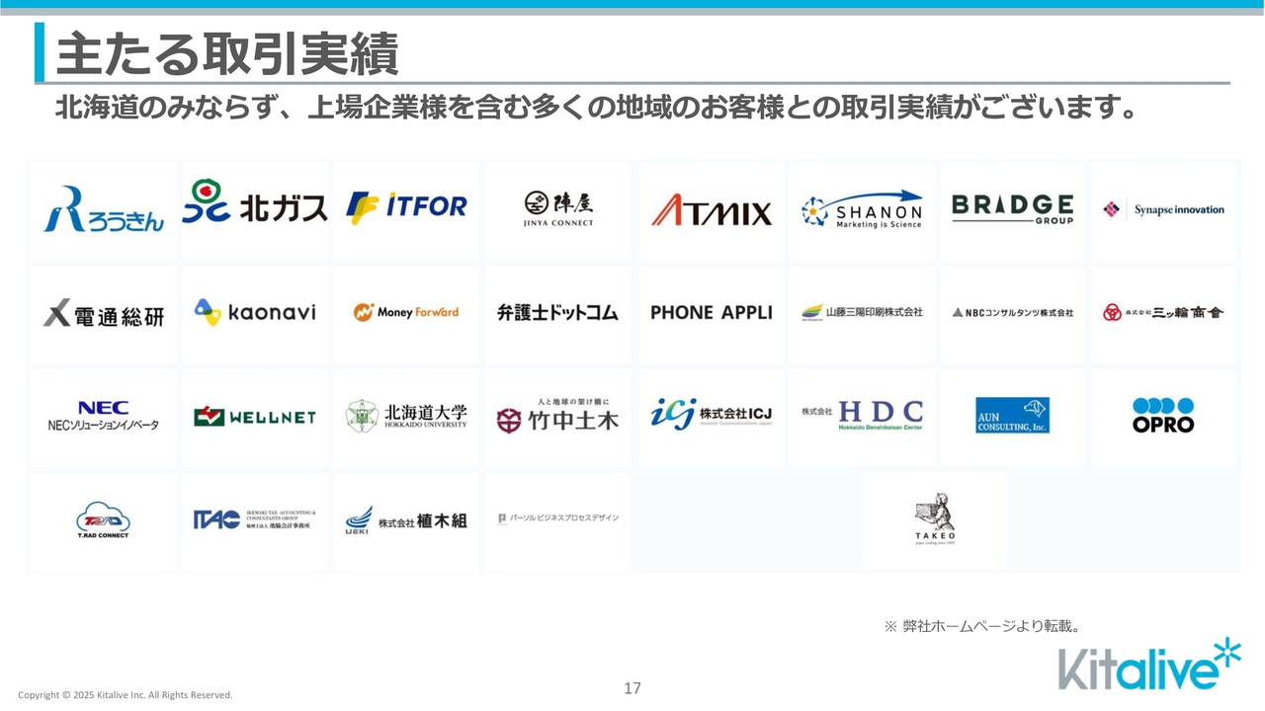
Task: Click the SHANON Marketing is Science logo
Action: tap(862, 210)
